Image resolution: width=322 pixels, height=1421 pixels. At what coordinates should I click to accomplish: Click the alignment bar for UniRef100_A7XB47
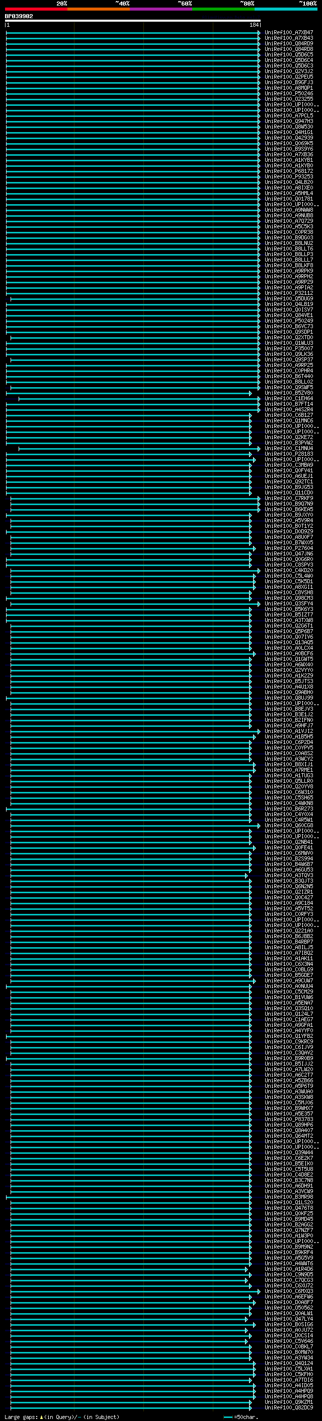click(x=133, y=33)
